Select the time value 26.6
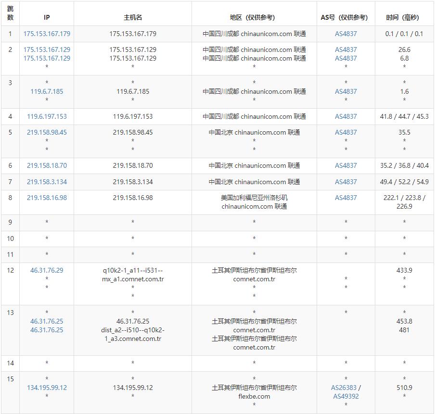 click(404, 50)
